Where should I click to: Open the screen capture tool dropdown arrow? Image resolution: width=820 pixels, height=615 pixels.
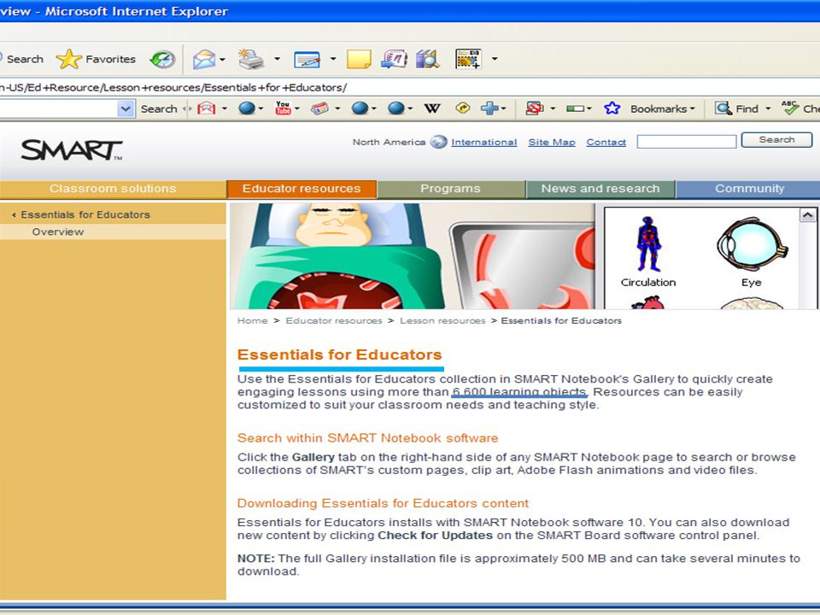click(495, 59)
